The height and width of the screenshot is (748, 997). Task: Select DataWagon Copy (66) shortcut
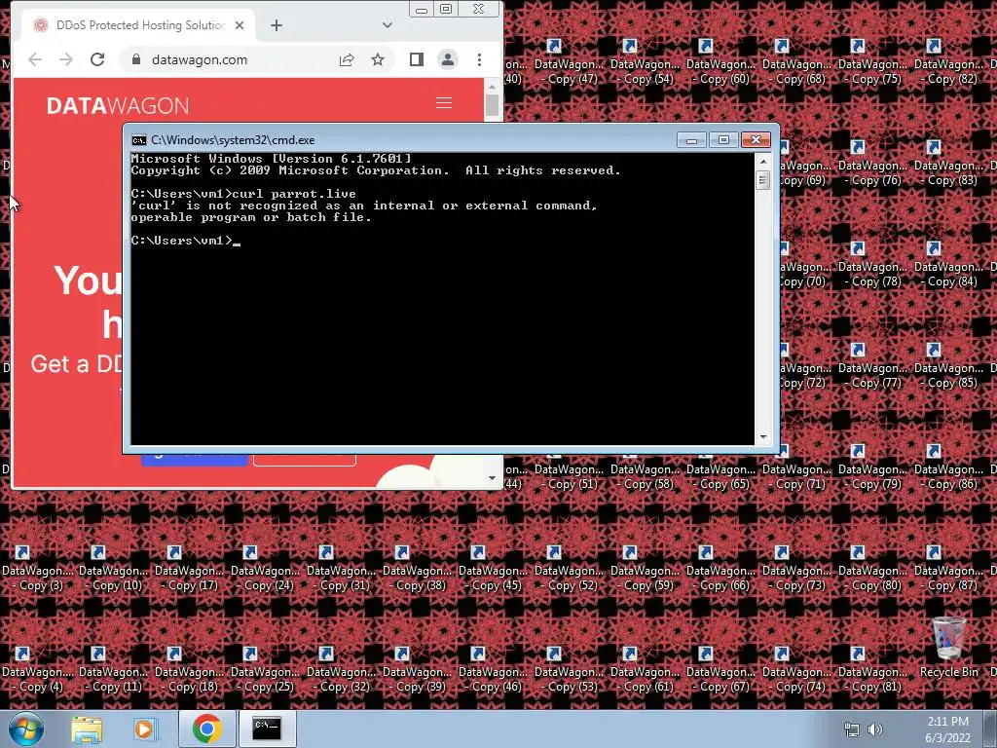tap(721, 568)
